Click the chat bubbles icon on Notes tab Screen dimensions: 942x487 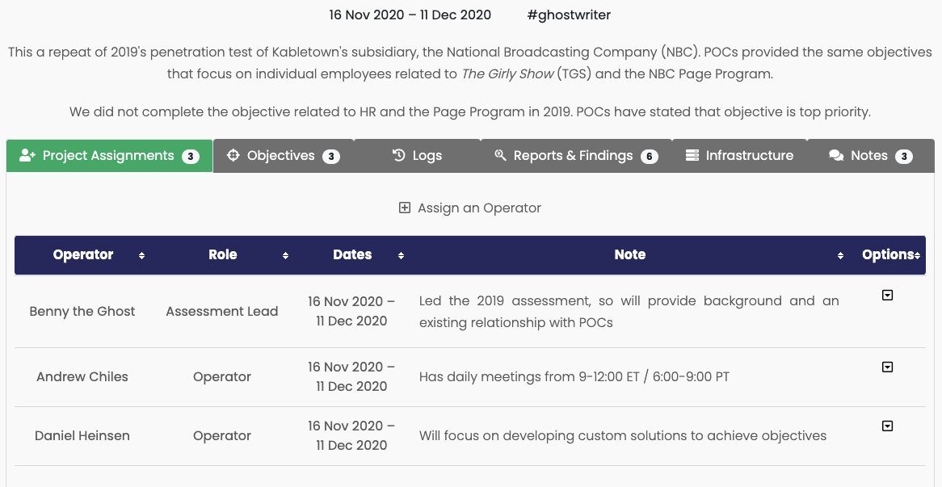click(x=836, y=156)
